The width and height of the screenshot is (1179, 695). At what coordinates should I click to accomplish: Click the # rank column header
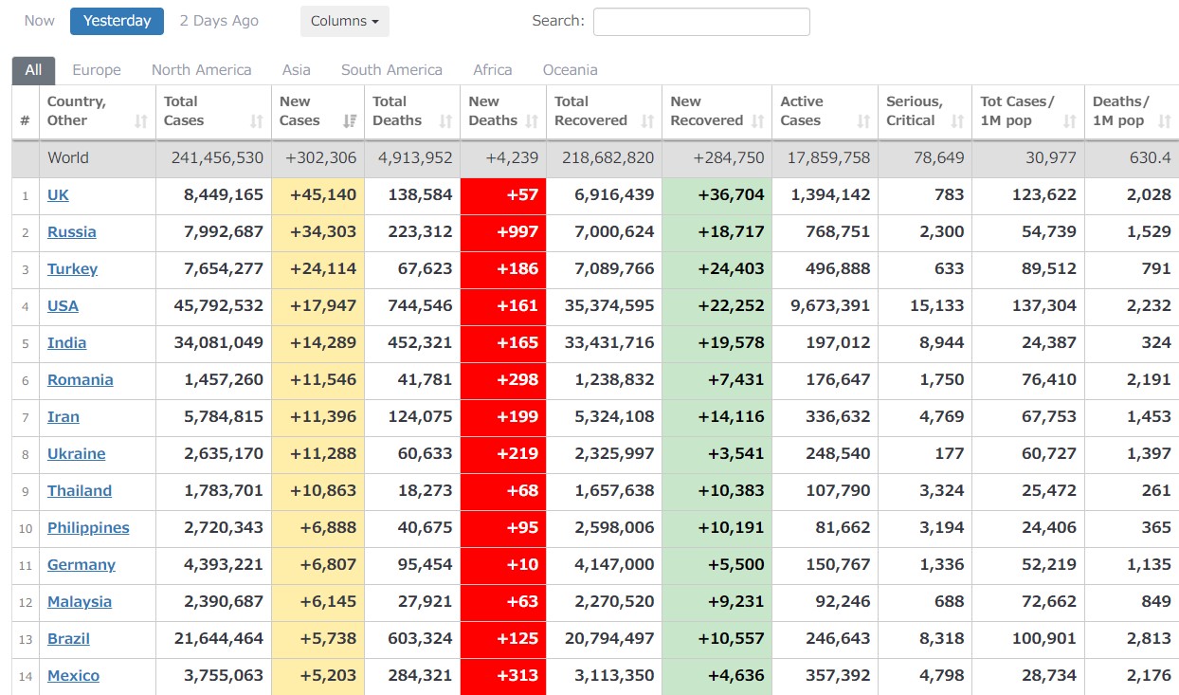tap(26, 112)
